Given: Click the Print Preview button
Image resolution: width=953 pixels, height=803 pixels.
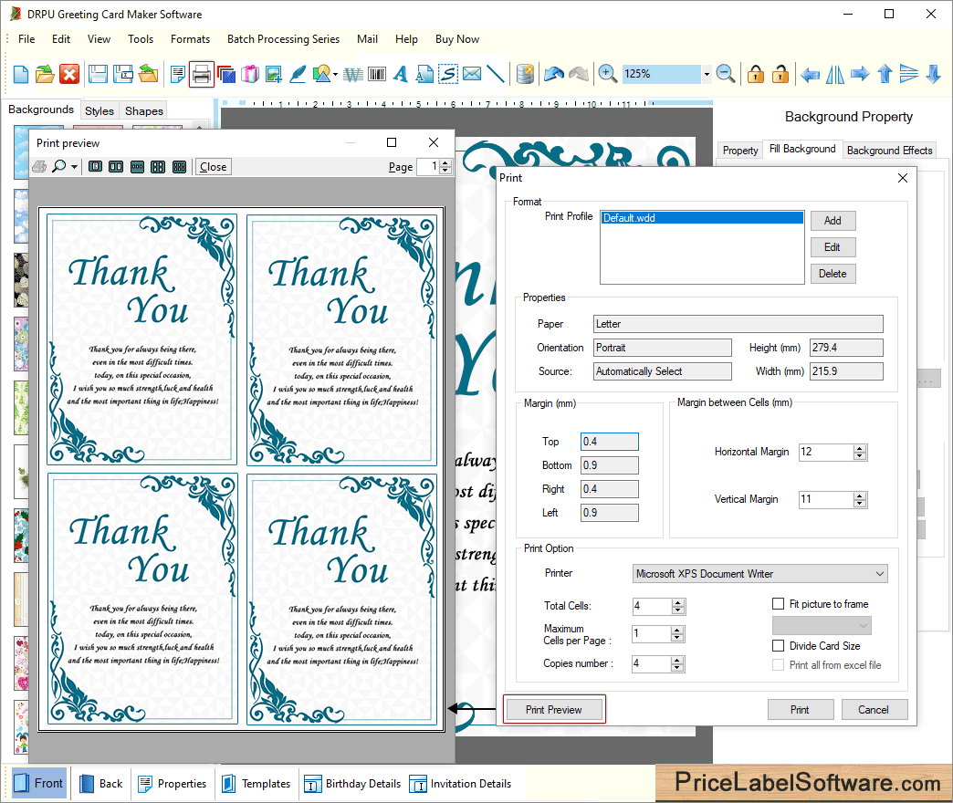Looking at the screenshot, I should pos(554,710).
